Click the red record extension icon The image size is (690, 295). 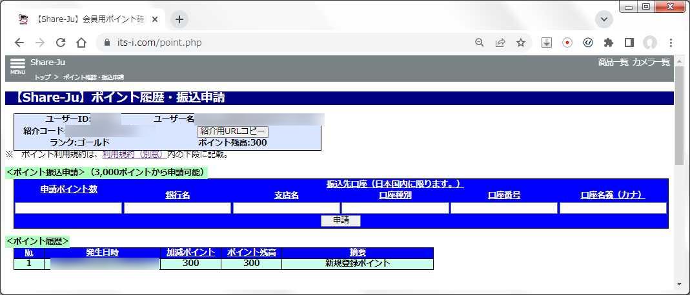click(x=567, y=43)
